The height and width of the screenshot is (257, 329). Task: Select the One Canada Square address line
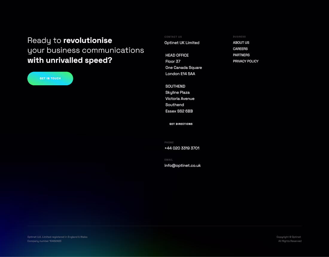pos(184,67)
